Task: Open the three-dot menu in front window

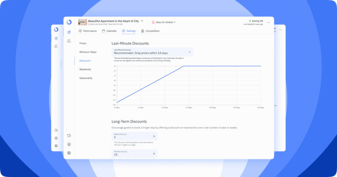Action: (269, 22)
